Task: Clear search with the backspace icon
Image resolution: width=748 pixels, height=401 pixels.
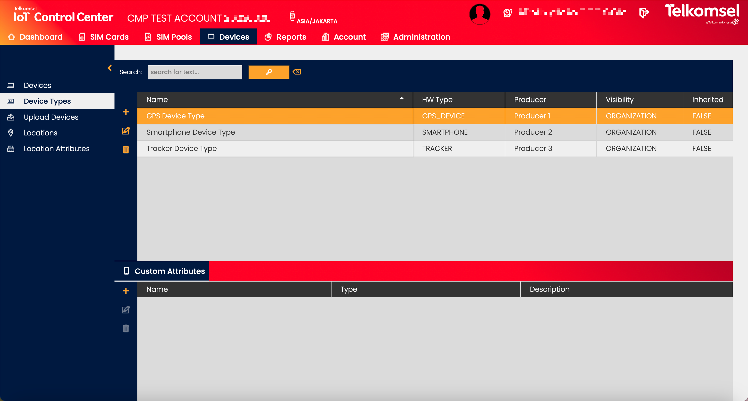Action: pos(297,72)
